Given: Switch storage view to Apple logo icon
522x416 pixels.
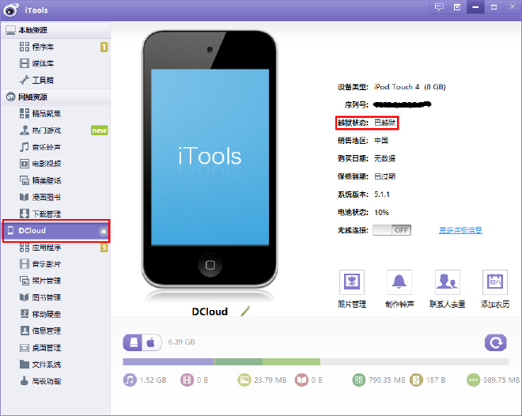Looking at the screenshot, I should [x=152, y=342].
